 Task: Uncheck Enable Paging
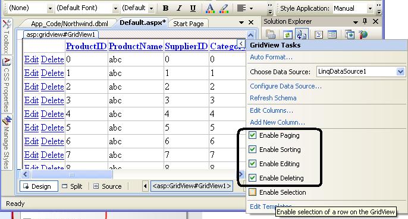[x=252, y=135]
